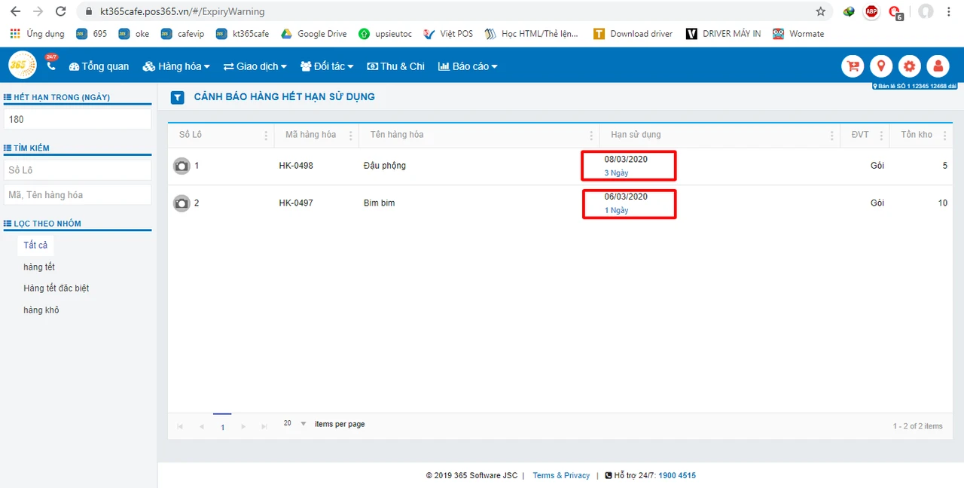Go back in browser history
Image resolution: width=964 pixels, height=488 pixels.
[x=15, y=12]
